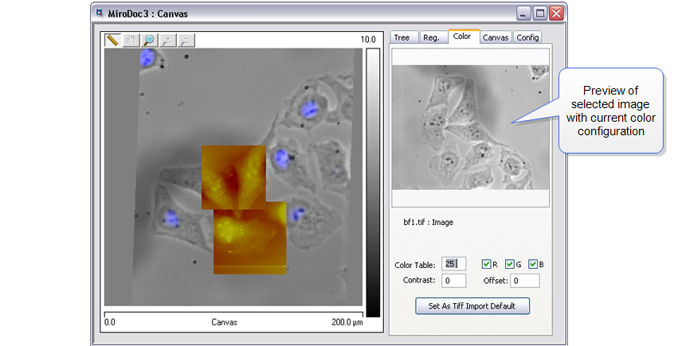Click the Offset value field
Viewport: 674px width, 346px height.
click(x=524, y=281)
